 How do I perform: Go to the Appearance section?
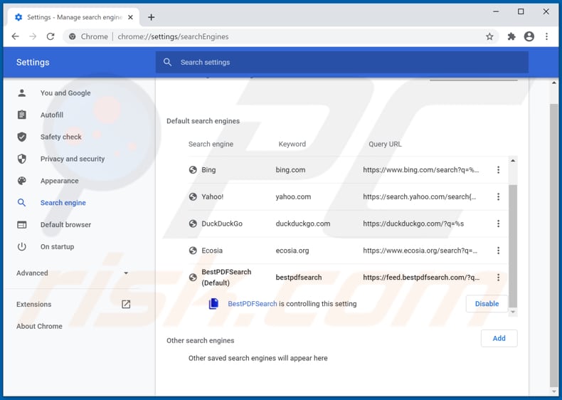click(59, 181)
